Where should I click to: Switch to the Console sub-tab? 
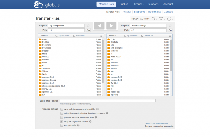168,12
